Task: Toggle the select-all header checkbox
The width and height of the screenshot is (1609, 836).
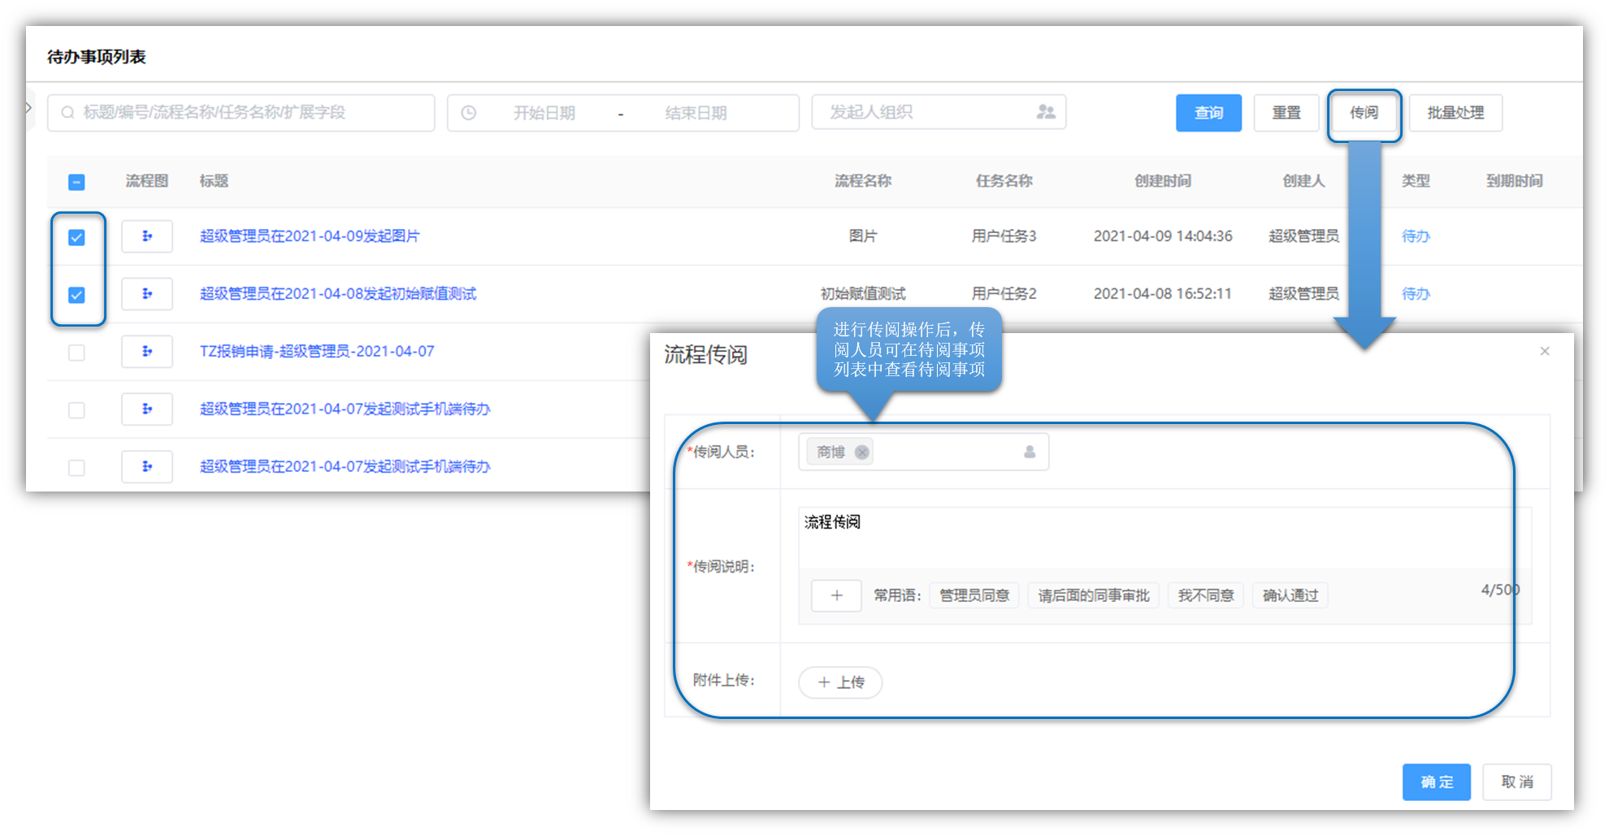Action: coord(76,182)
